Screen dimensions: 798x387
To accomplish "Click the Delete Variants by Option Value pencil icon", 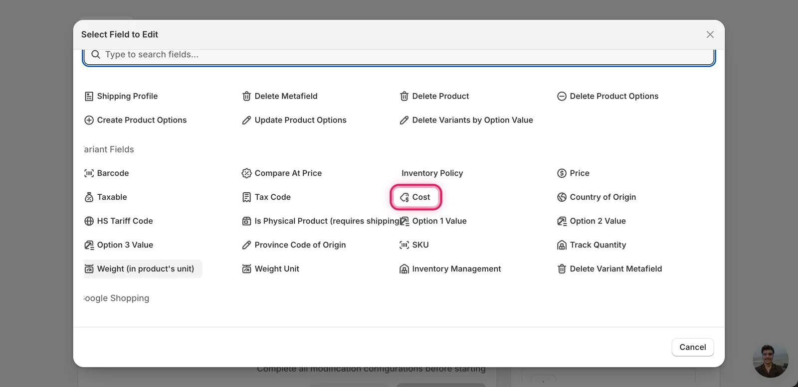I will coord(404,120).
